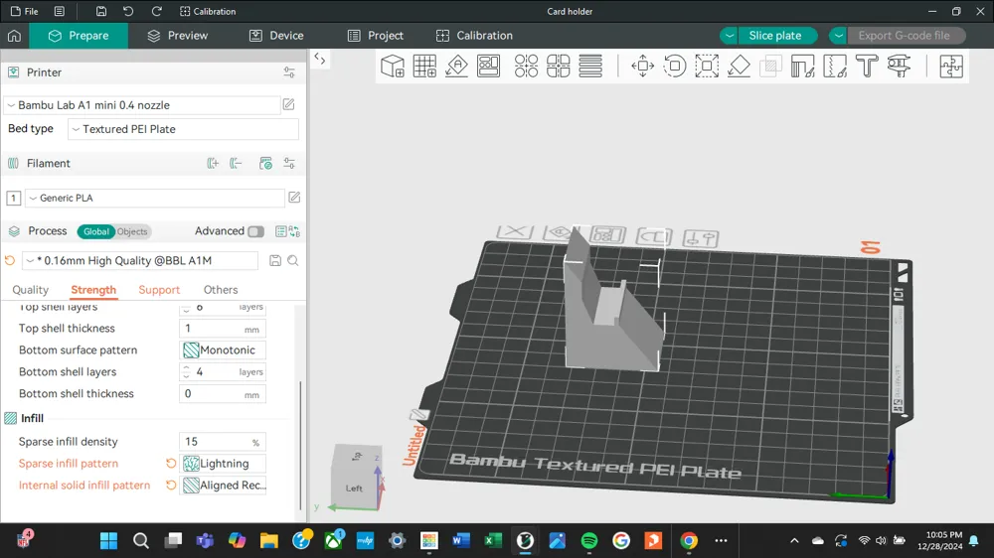Click the Sync filament from AMS icon
994x558 pixels.
(x=265, y=164)
